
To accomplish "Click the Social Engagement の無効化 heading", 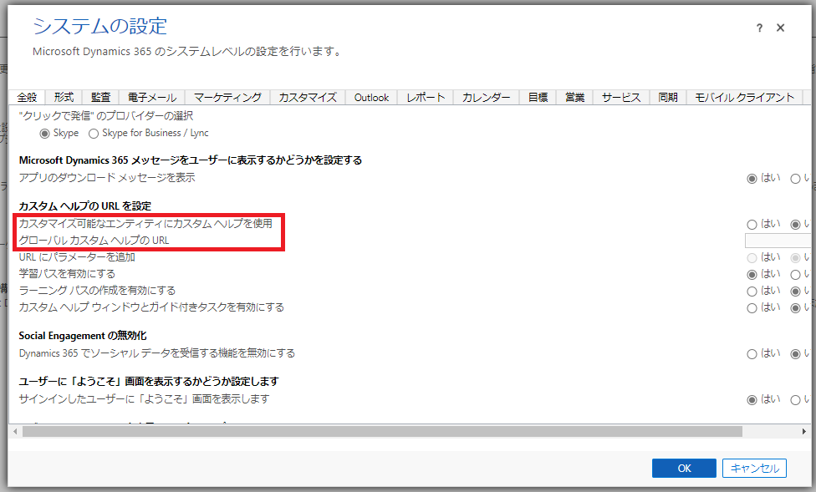I will (83, 336).
